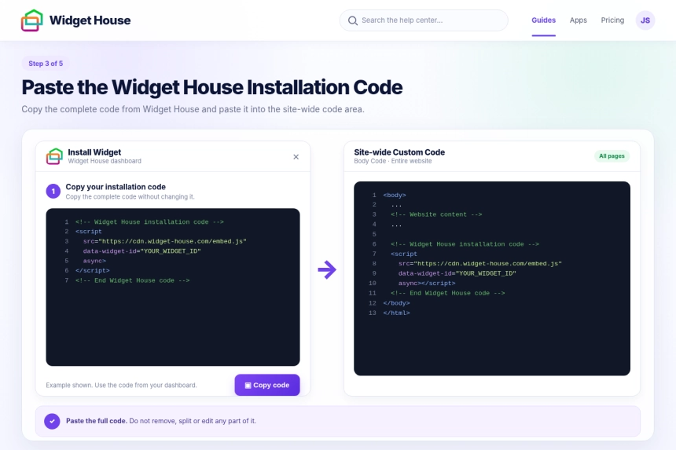Click line 6 </script> in left code block
The height and width of the screenshot is (450, 676).
92,270
